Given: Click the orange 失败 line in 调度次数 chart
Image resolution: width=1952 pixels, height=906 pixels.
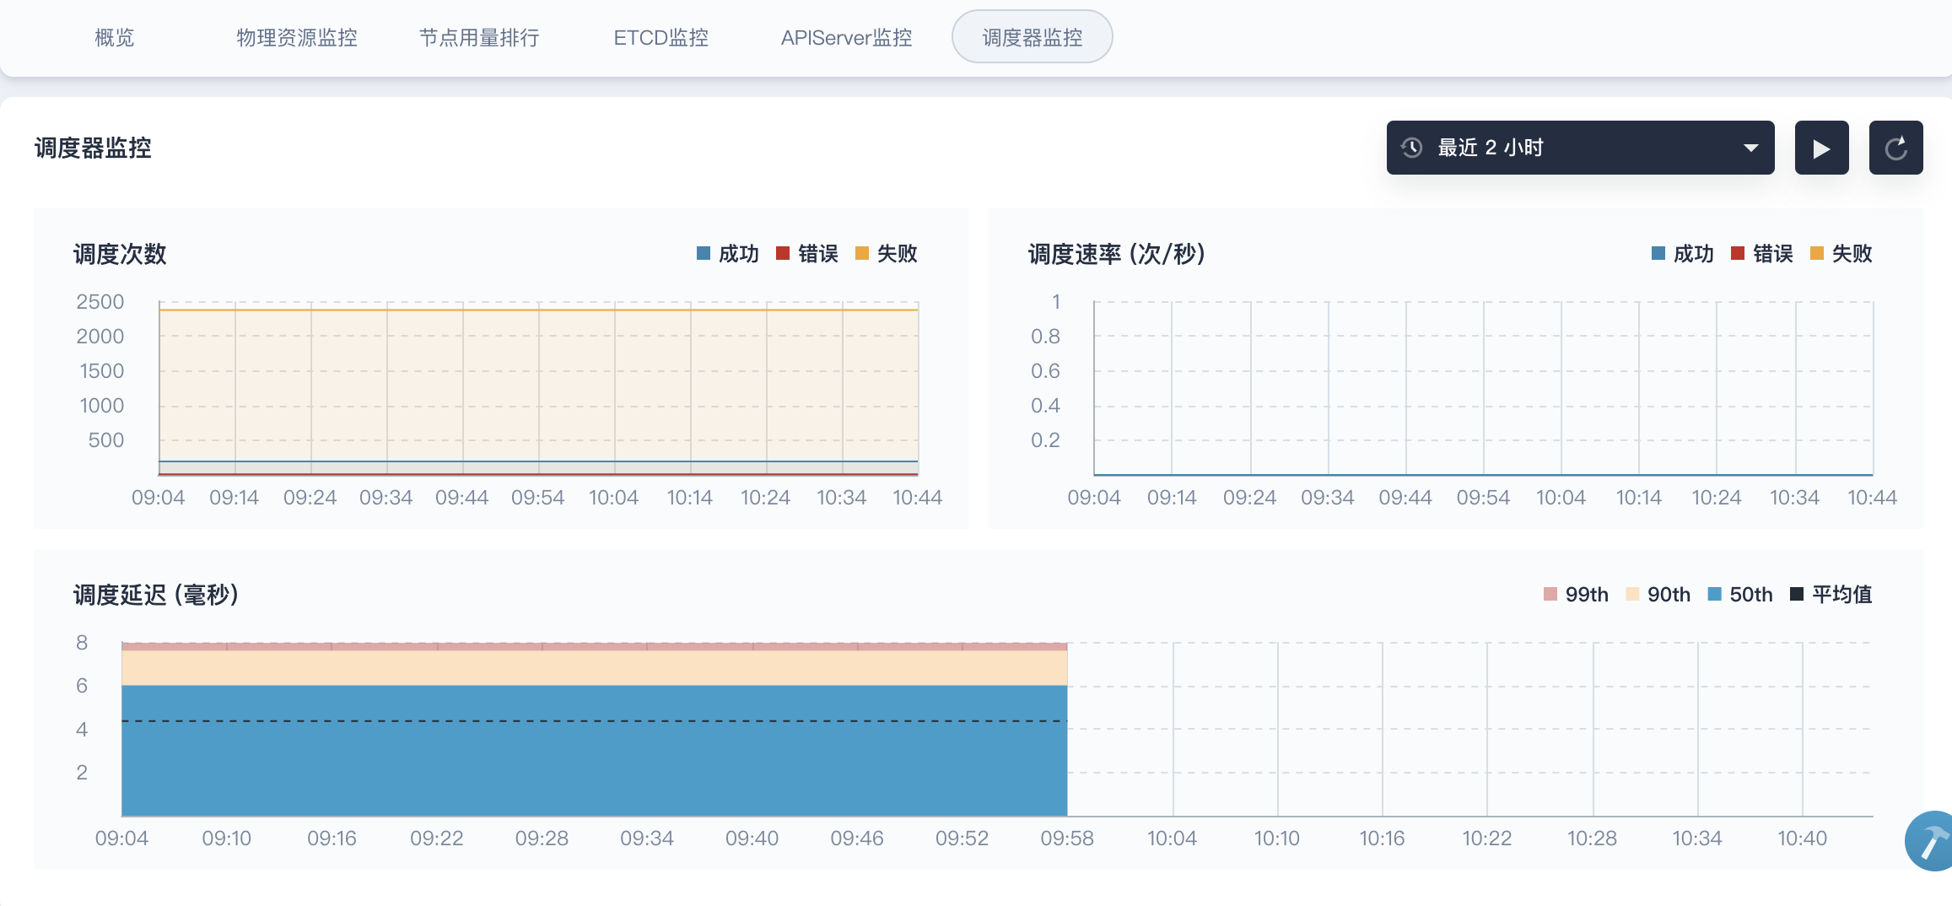Looking at the screenshot, I should point(538,310).
